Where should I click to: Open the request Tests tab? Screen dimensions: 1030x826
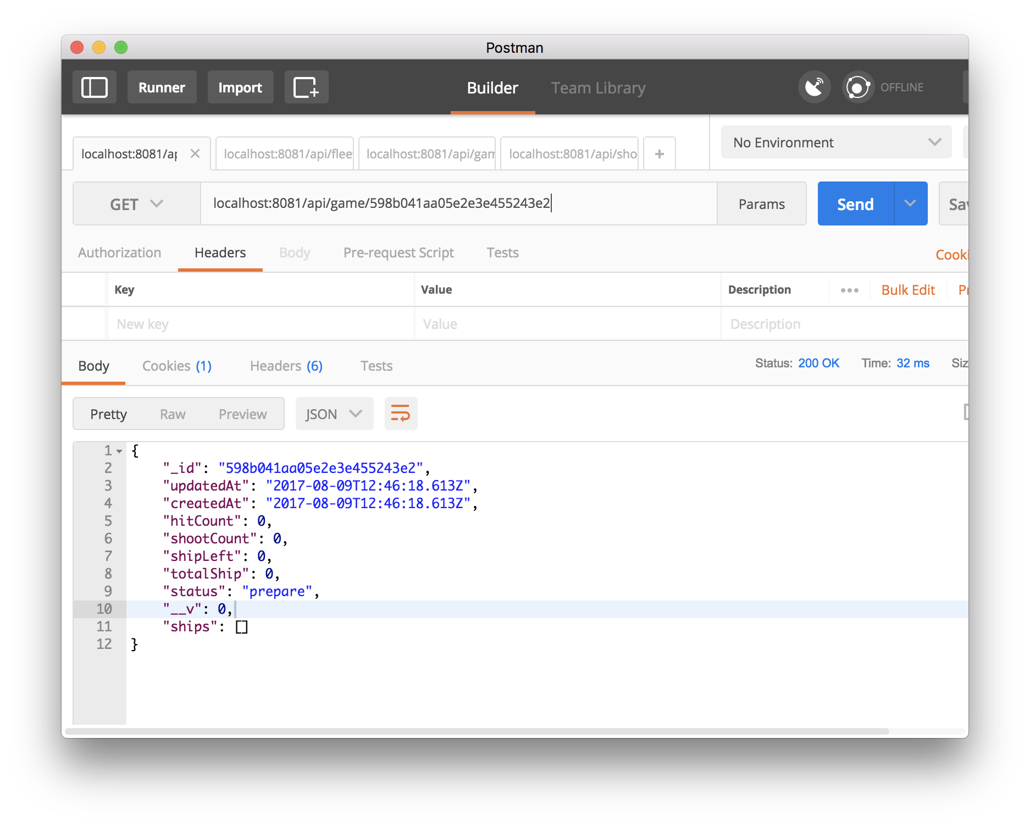(x=502, y=253)
